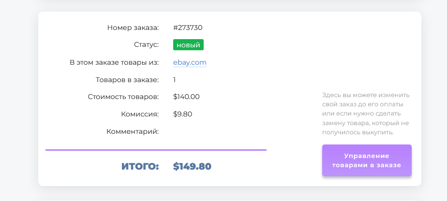447x201 pixels.
Task: Click the item count value "1"
Action: 174,80
